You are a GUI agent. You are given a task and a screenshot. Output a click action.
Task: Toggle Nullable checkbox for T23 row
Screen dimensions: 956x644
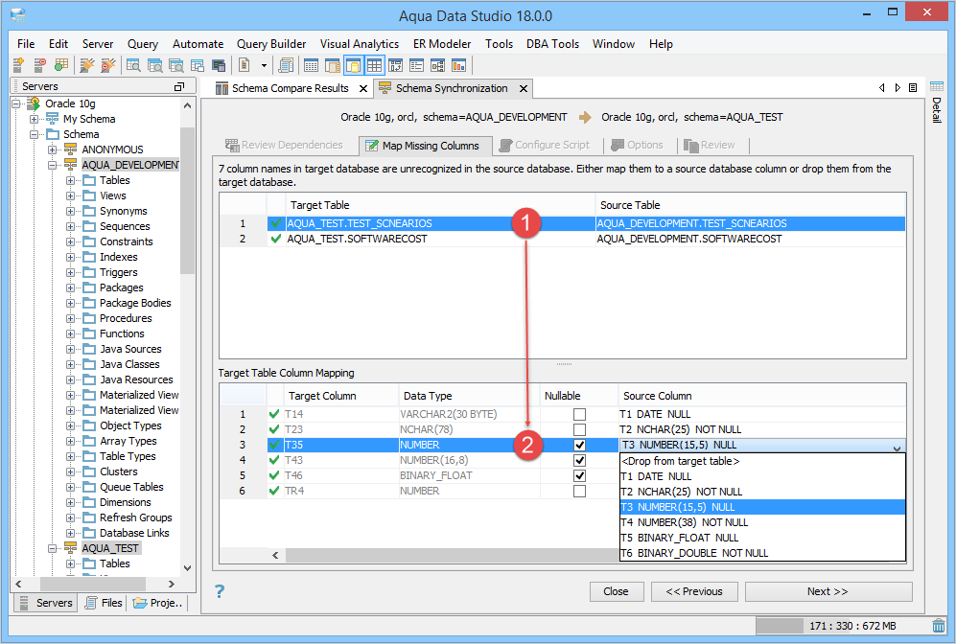tap(579, 429)
